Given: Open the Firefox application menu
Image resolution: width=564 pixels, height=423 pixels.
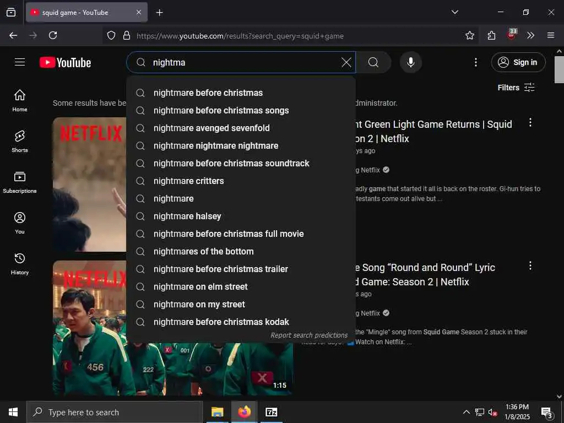Looking at the screenshot, I should [550, 35].
